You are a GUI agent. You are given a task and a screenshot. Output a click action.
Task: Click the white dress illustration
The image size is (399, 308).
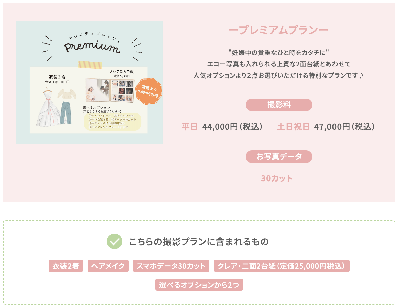[x=48, y=107]
